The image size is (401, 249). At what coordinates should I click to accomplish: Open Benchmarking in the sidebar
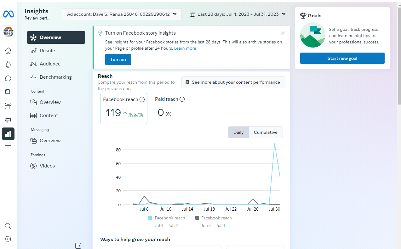(56, 77)
